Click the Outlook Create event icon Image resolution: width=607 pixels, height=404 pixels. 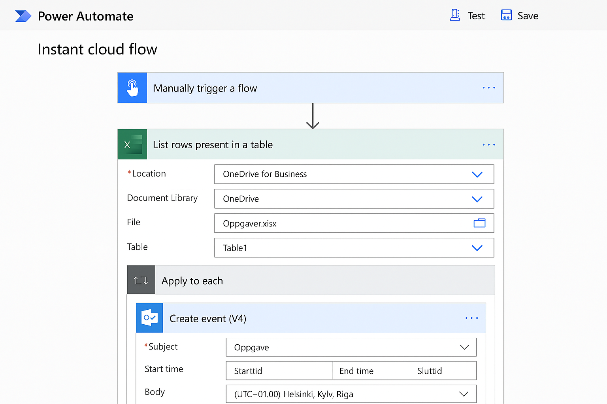(x=149, y=318)
